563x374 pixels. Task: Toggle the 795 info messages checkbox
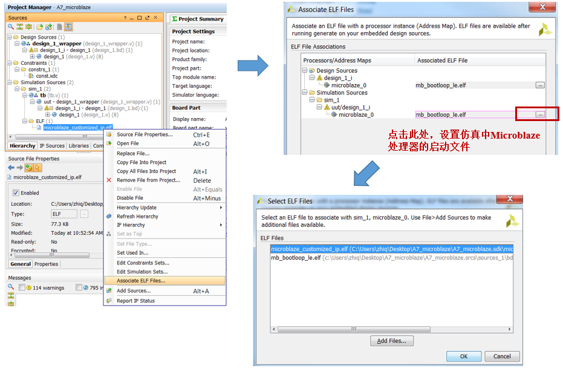point(79,287)
